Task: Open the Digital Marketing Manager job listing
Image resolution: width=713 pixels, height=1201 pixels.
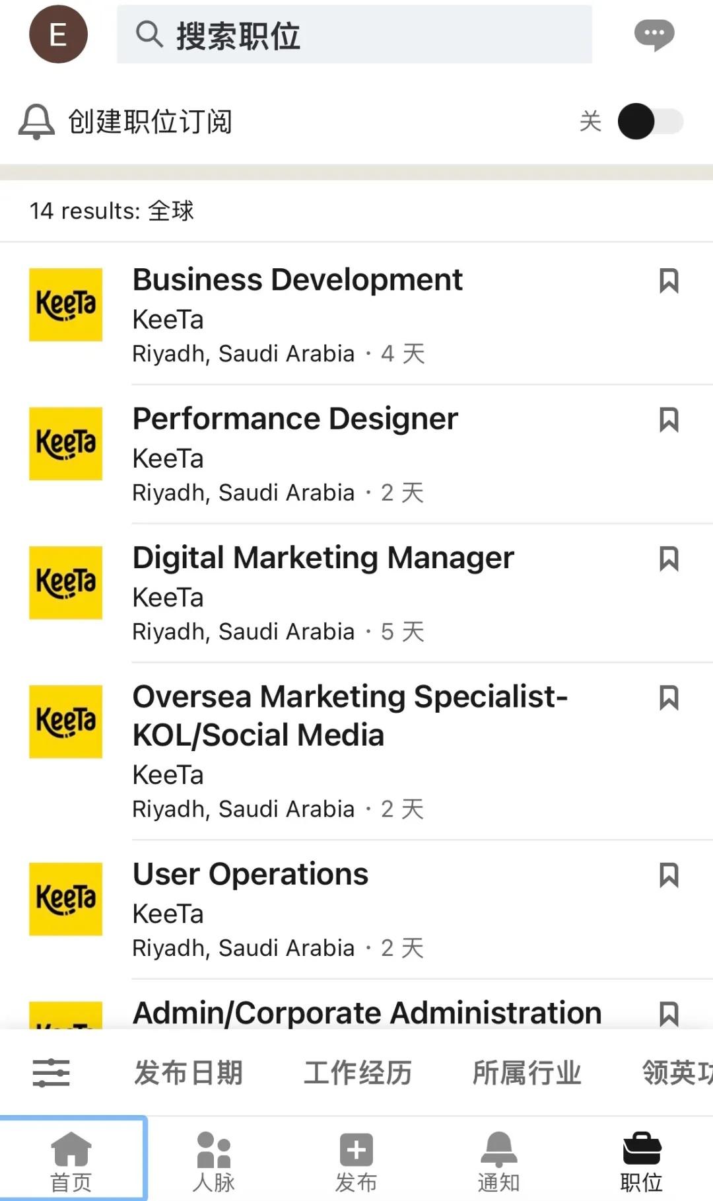Action: click(323, 558)
